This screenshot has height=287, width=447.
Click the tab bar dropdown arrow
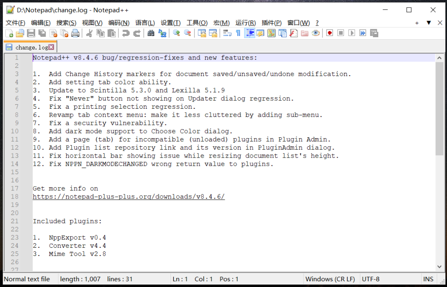click(x=428, y=23)
